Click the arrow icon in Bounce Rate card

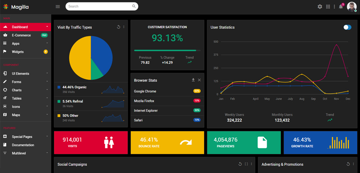[186, 143]
